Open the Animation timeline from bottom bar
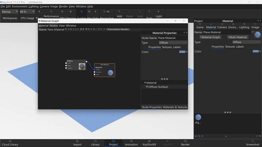 point(131,143)
